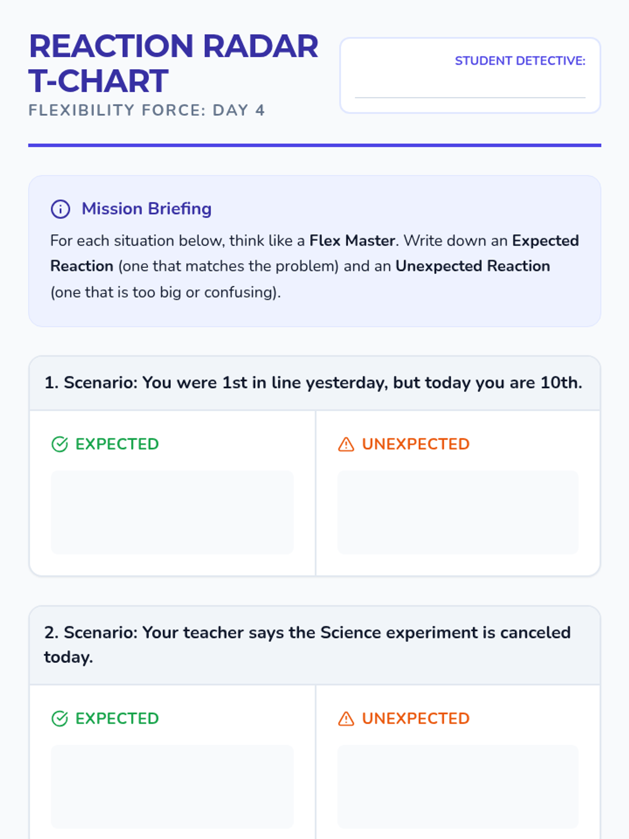The width and height of the screenshot is (629, 839).
Task: Click scenario 1 Expected answer box
Action: (172, 512)
